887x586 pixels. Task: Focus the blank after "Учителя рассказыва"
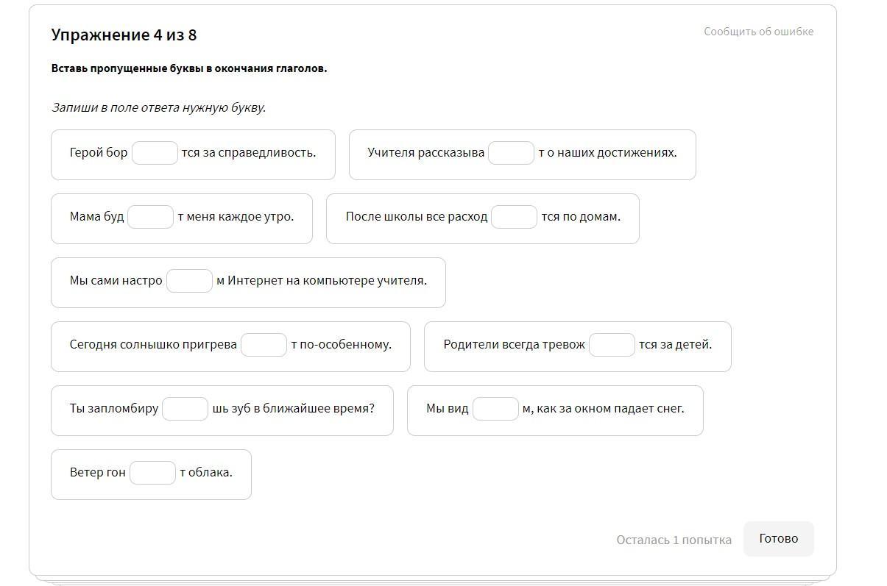pyautogui.click(x=511, y=153)
